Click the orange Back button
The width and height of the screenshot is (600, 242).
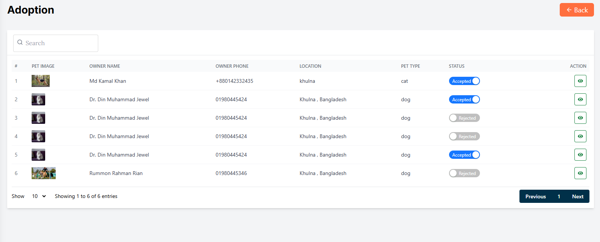(x=576, y=10)
